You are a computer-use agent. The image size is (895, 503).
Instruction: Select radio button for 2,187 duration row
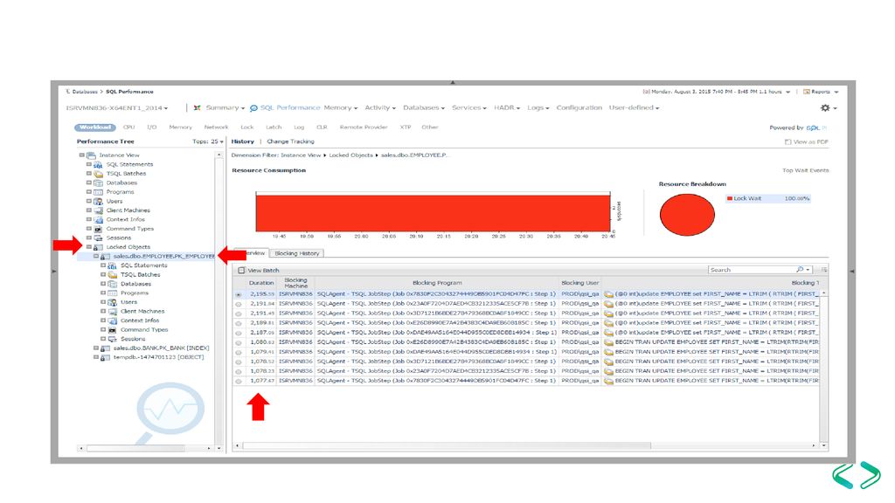click(x=239, y=333)
